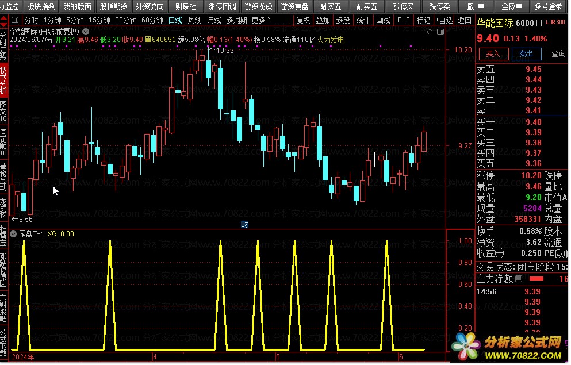Screen dimensions: 571x365
Task: Click the red 买入 buy button
Action: 493,54
